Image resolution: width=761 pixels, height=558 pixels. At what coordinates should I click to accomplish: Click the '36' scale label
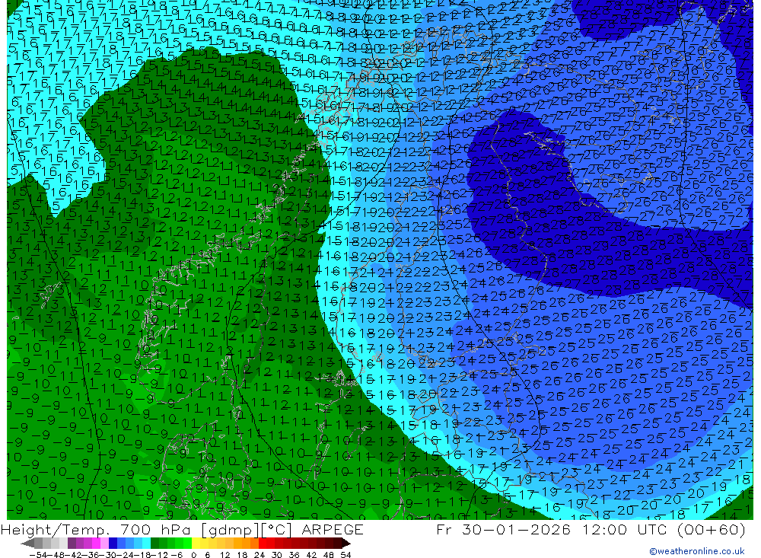(294, 555)
